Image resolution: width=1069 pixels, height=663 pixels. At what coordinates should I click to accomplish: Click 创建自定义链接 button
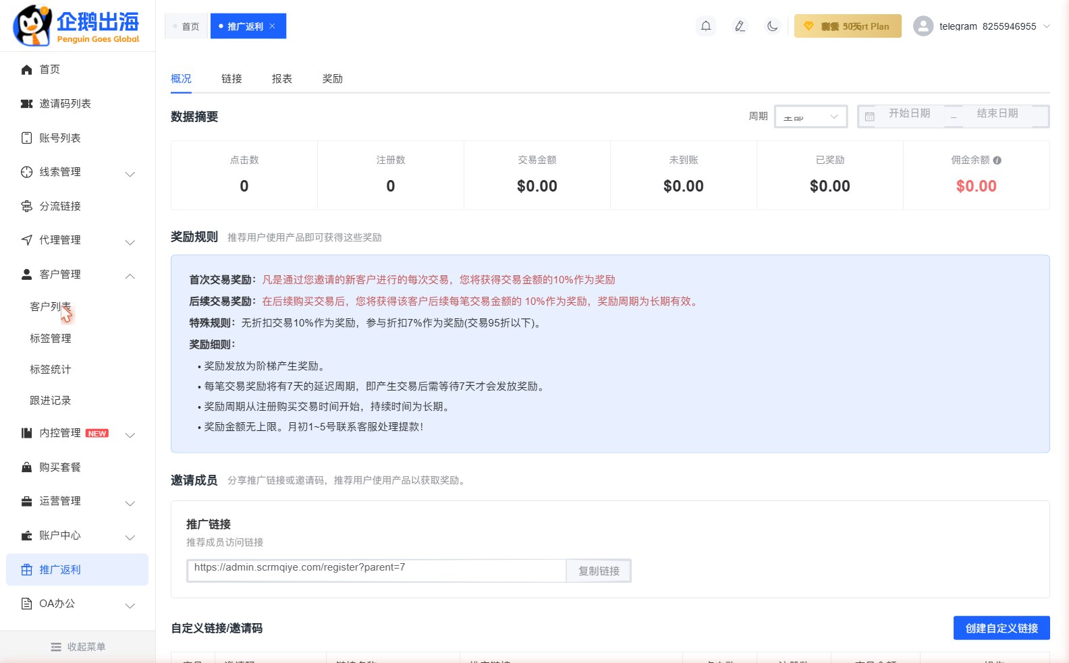coord(1002,628)
